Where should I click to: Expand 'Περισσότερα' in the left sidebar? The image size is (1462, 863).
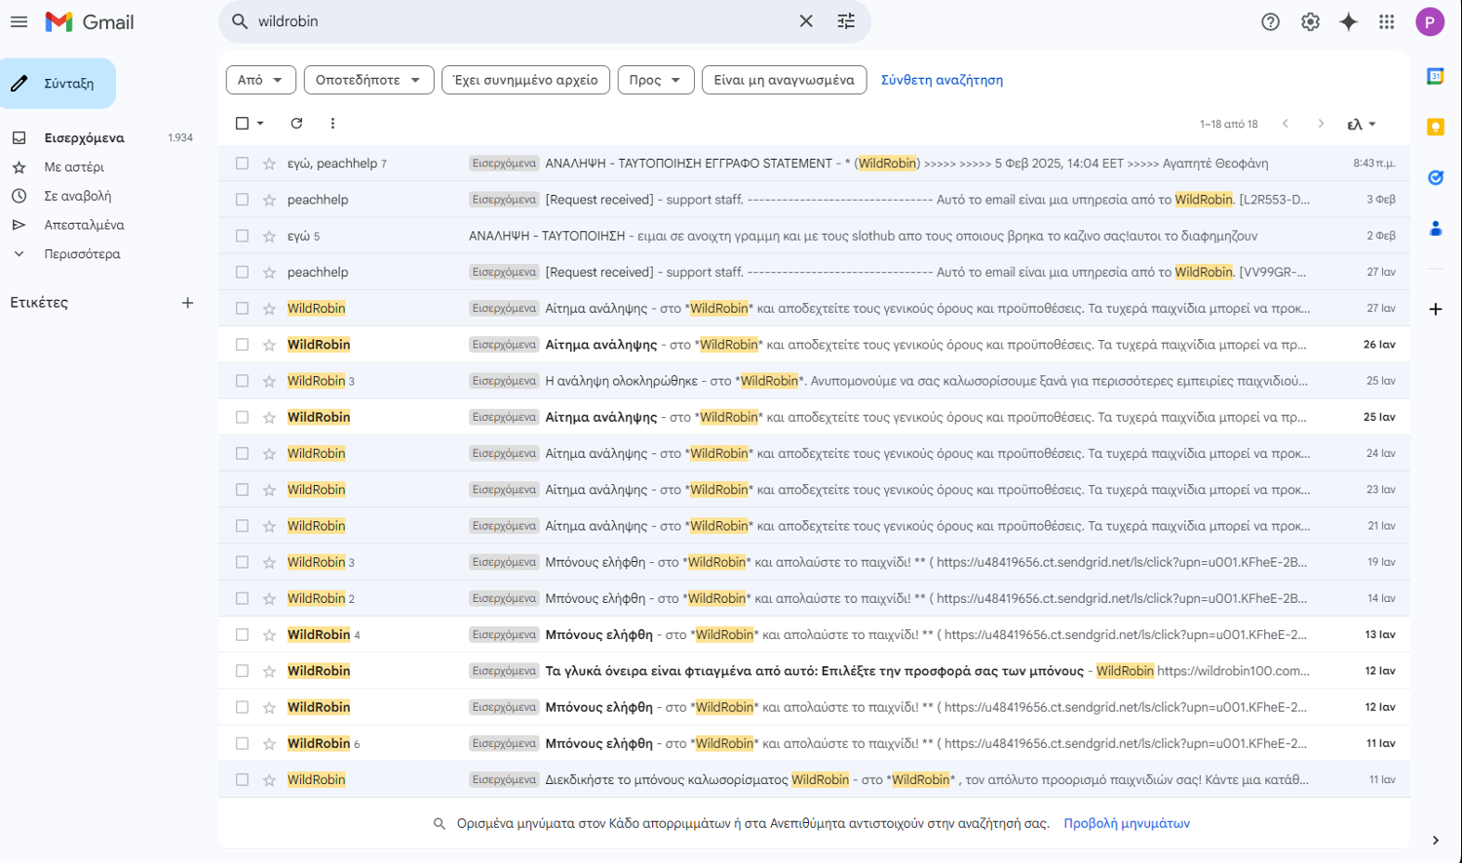pos(82,254)
